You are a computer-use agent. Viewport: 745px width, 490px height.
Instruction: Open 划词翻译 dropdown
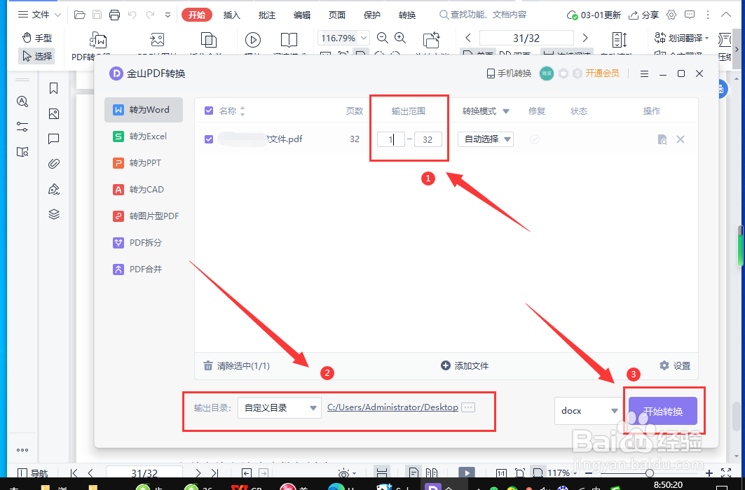[681, 38]
